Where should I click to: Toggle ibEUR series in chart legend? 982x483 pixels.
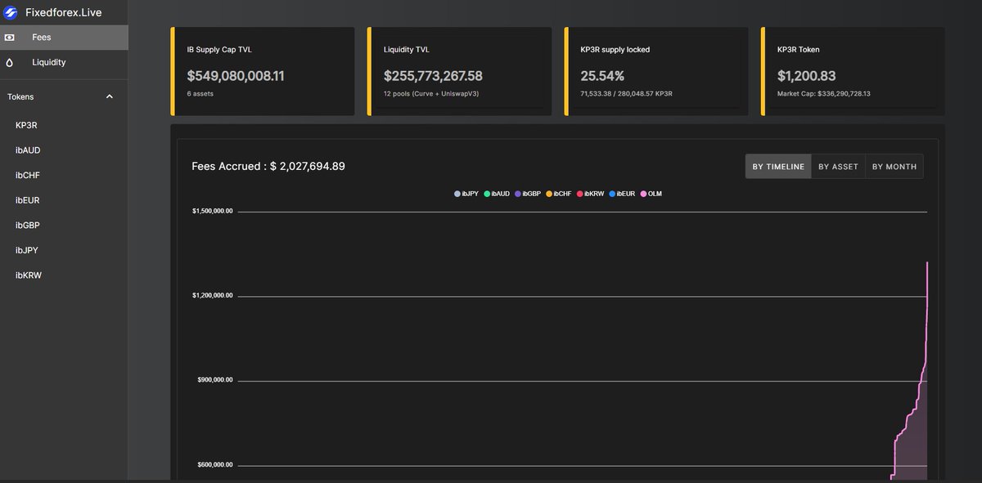(622, 194)
